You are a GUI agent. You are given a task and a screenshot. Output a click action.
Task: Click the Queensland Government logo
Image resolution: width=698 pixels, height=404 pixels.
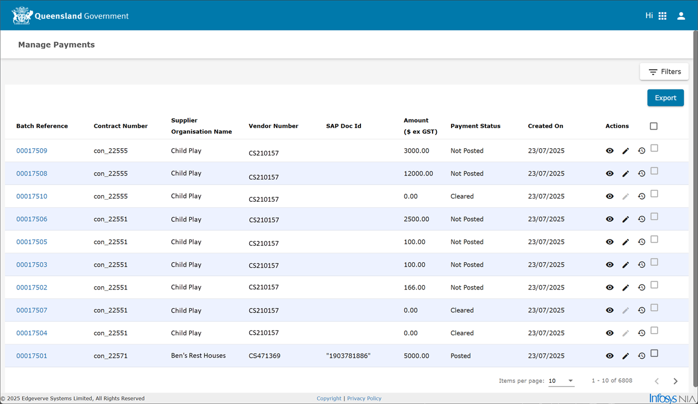[x=70, y=16]
